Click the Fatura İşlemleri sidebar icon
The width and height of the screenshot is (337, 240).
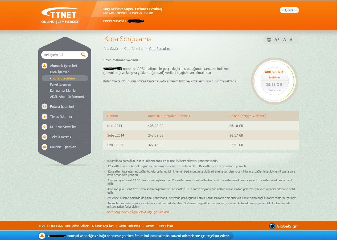[44, 106]
